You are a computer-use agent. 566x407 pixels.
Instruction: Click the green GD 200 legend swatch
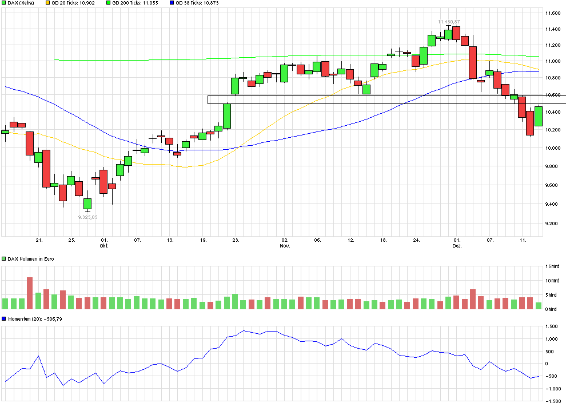coord(109,3)
